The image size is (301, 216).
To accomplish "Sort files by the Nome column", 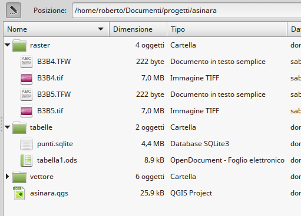I will [56, 29].
